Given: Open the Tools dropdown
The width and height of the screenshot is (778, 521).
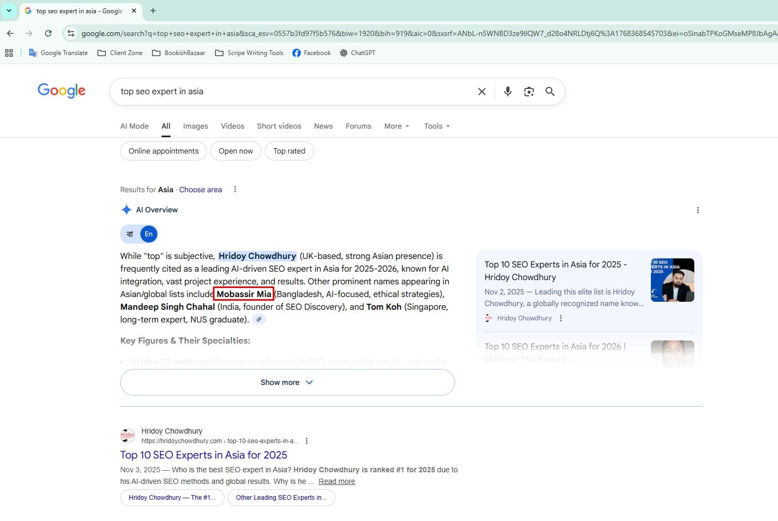Looking at the screenshot, I should click(436, 126).
